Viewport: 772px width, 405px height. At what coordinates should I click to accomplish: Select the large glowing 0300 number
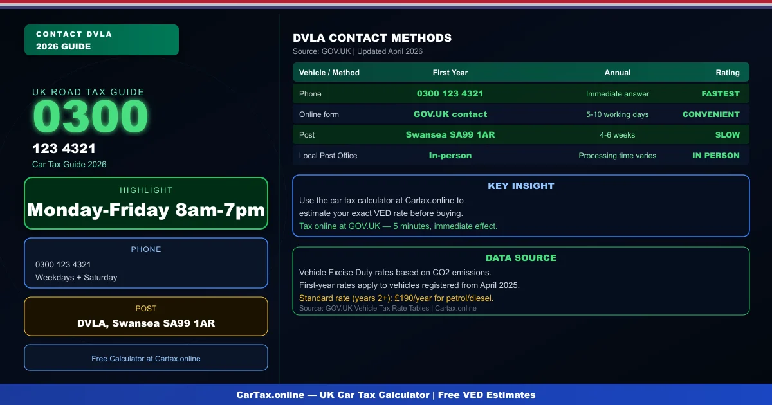90,116
